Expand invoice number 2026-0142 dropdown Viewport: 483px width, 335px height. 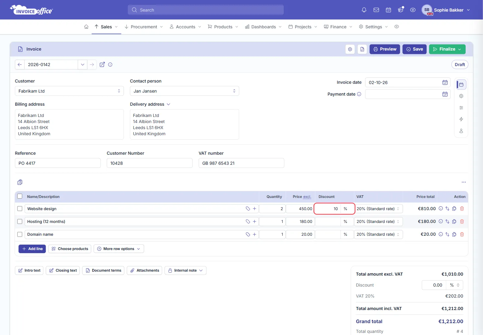[x=82, y=65]
